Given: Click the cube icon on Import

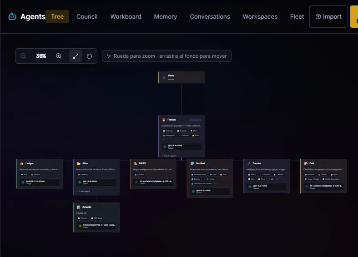Looking at the screenshot, I should tap(318, 17).
